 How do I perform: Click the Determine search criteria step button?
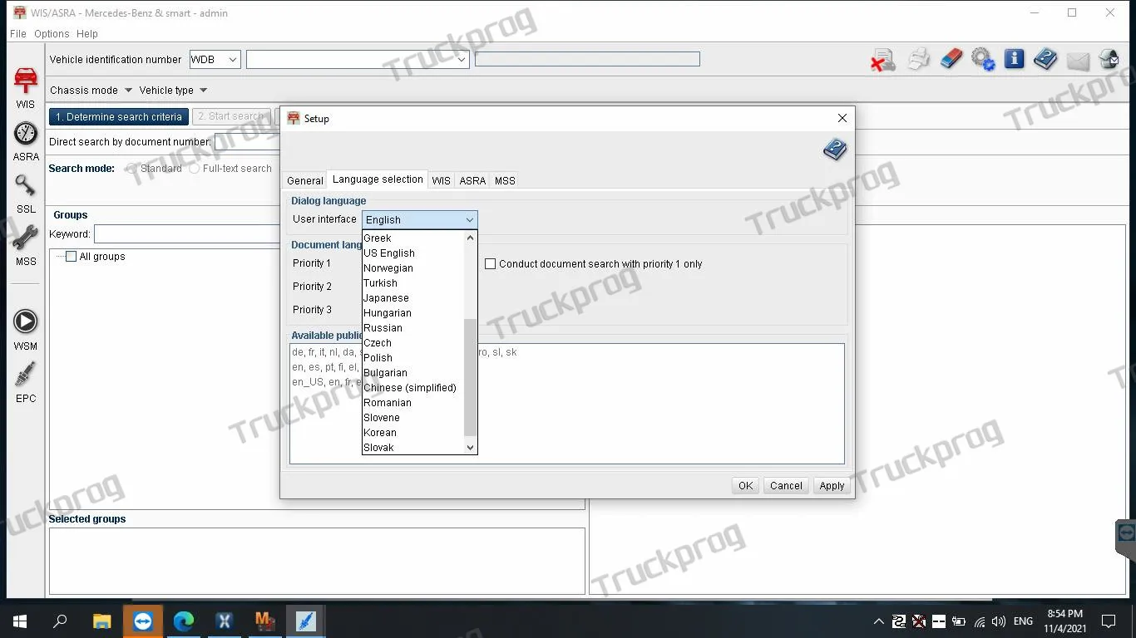click(x=119, y=117)
